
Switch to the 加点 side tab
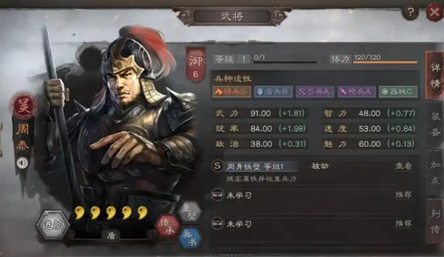pos(435,173)
